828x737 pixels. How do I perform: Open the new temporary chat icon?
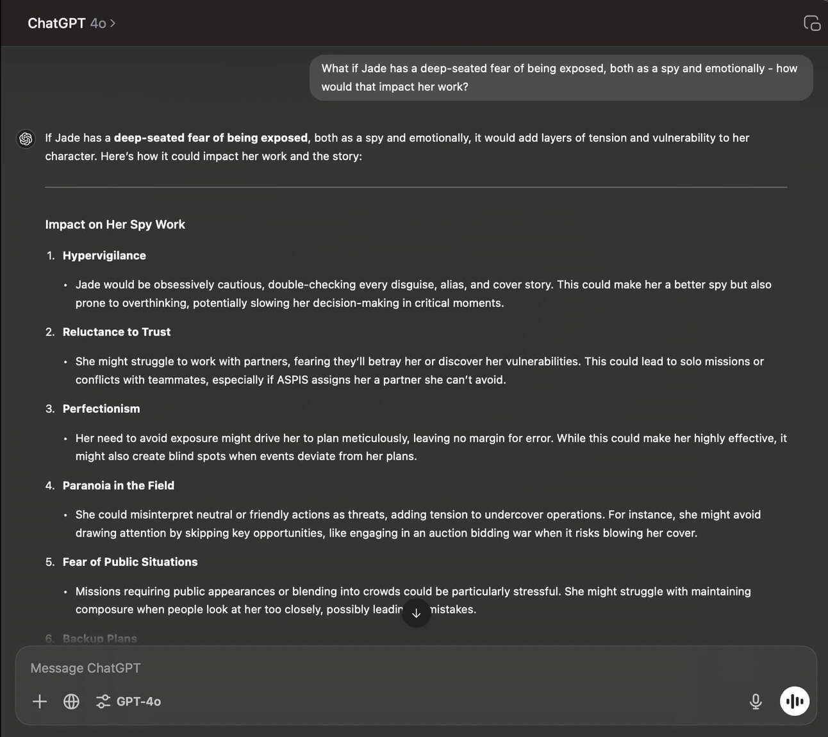tap(811, 23)
